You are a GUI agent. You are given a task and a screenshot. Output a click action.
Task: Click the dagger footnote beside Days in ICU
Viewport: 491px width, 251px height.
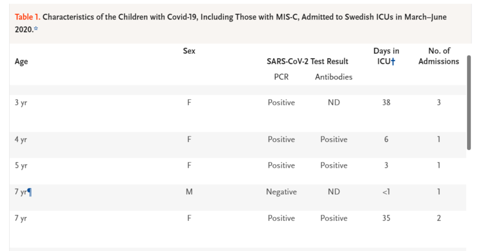393,61
